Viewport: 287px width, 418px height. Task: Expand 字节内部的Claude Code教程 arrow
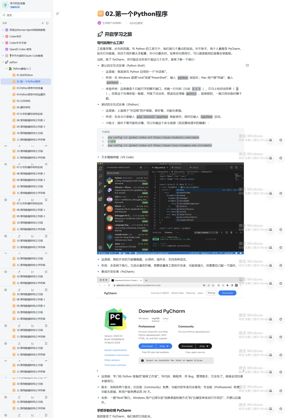[3, 56]
